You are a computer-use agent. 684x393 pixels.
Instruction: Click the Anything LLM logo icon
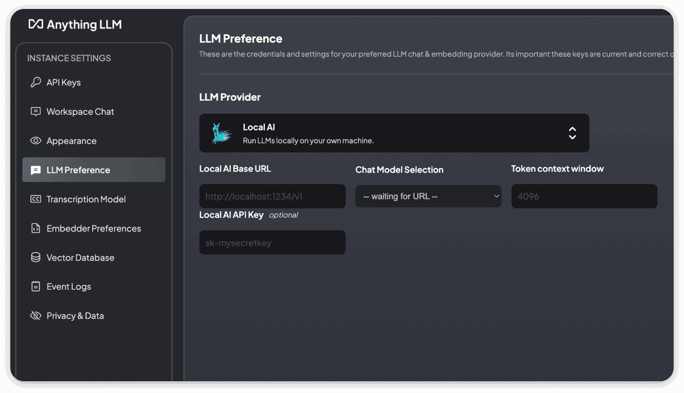tap(36, 24)
